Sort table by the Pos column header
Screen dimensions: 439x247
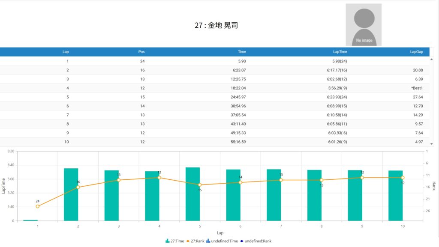pos(141,52)
